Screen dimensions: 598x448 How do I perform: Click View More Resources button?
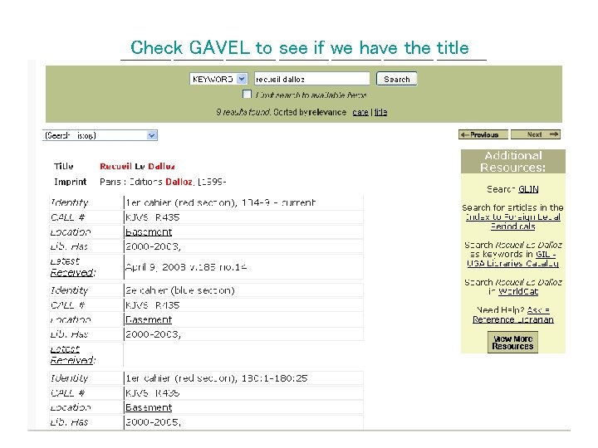(x=512, y=343)
